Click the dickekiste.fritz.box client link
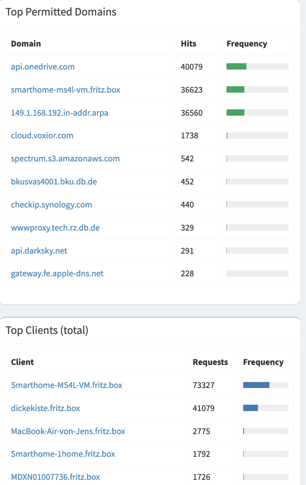 [46, 408]
